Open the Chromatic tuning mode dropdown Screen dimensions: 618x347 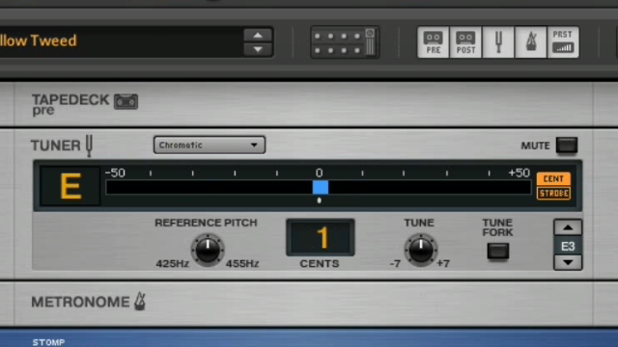pyautogui.click(x=210, y=146)
